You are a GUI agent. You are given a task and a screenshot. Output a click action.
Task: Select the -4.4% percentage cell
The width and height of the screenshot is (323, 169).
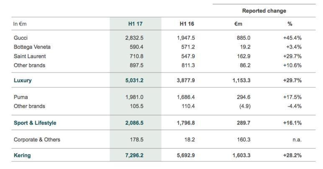pos(294,106)
